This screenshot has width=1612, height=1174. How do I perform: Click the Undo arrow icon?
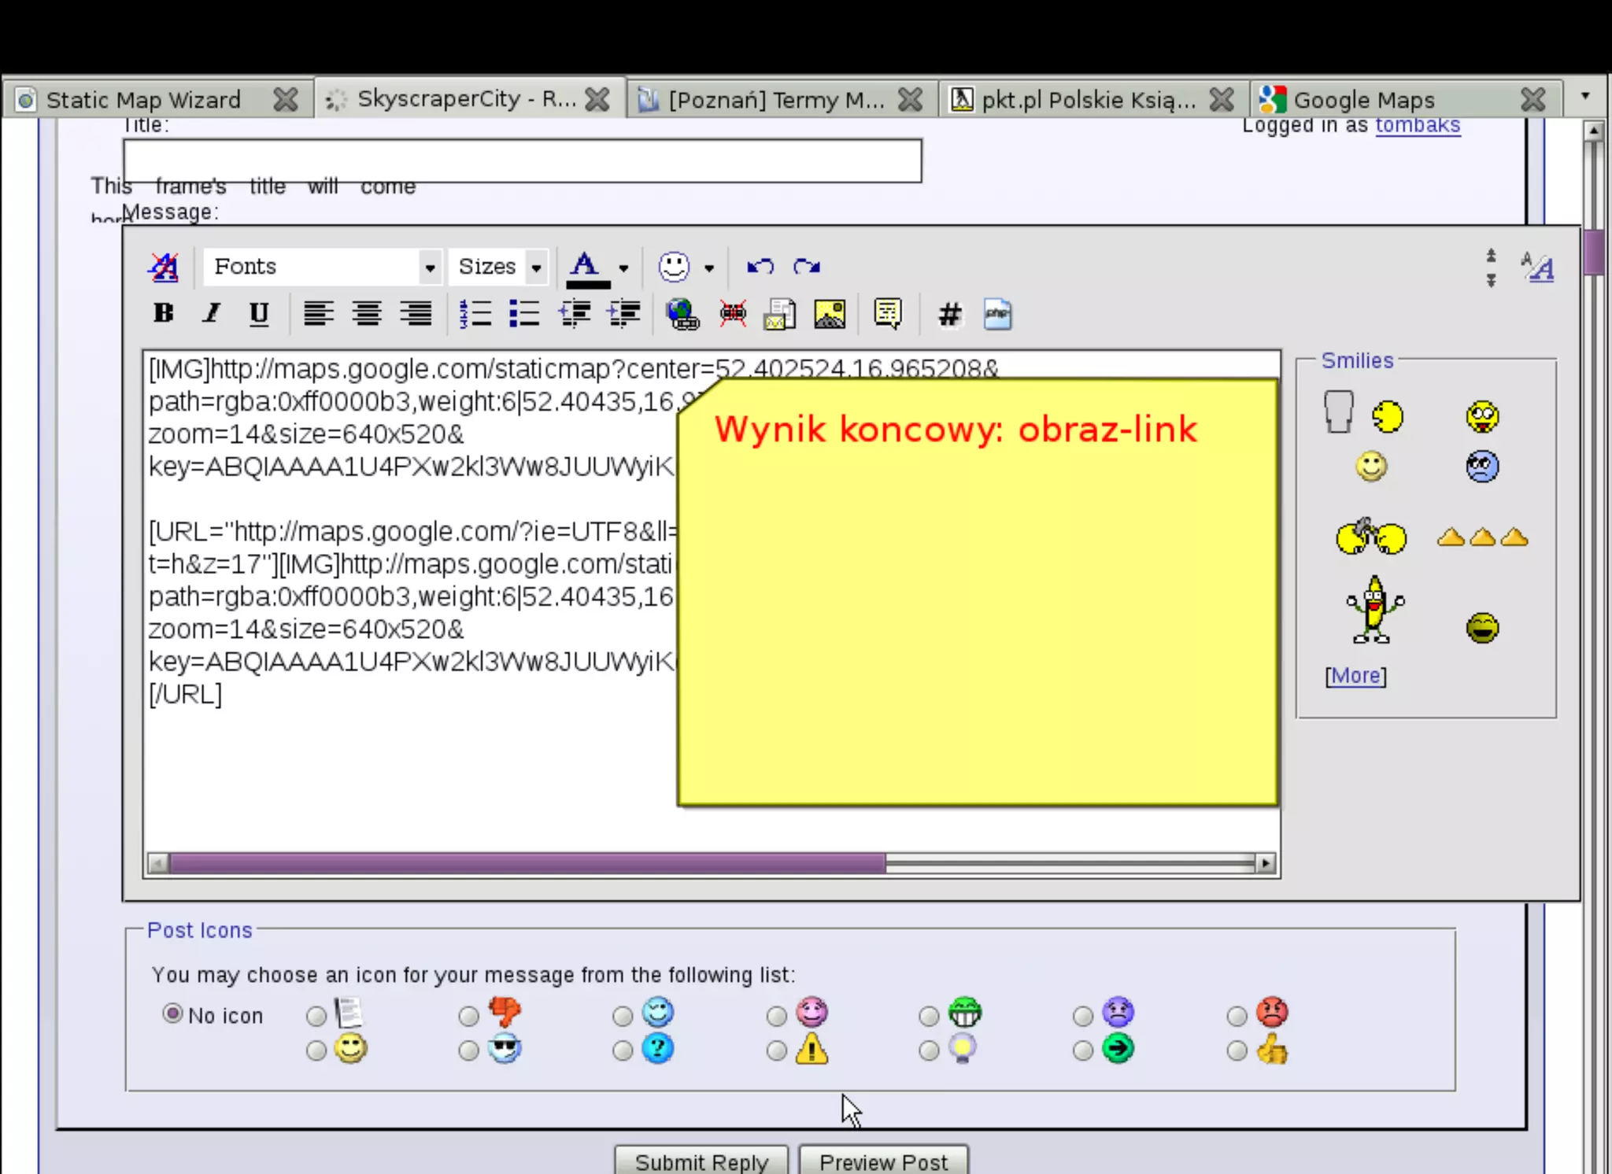(x=760, y=267)
